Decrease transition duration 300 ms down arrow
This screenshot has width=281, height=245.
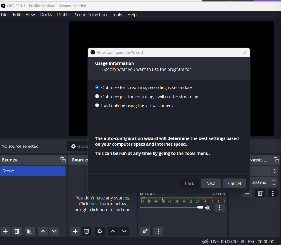[274, 184]
